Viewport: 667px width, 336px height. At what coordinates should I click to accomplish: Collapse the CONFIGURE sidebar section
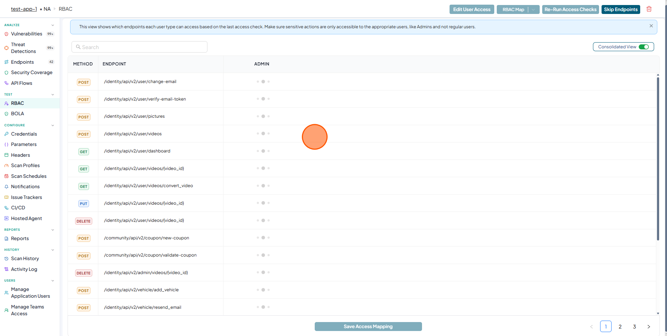point(53,125)
